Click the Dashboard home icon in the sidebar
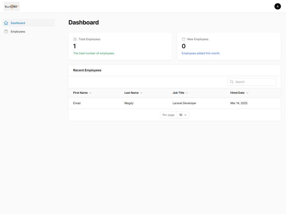Image resolution: width=286 pixels, height=214 pixels. [6, 23]
